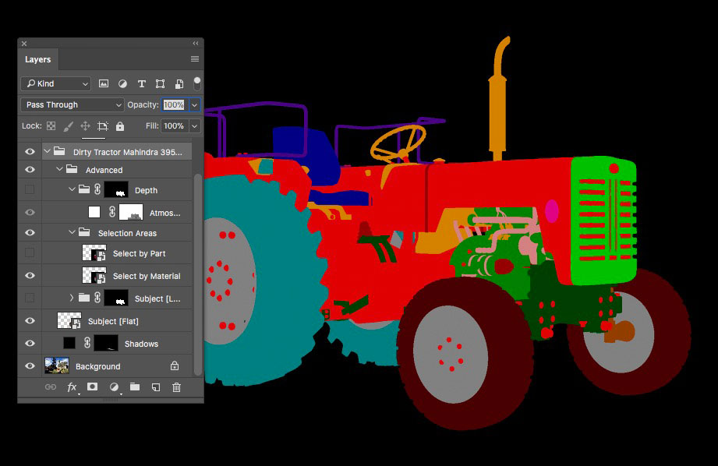The height and width of the screenshot is (466, 718).
Task: Open the Layers panel options menu
Action: 195,59
